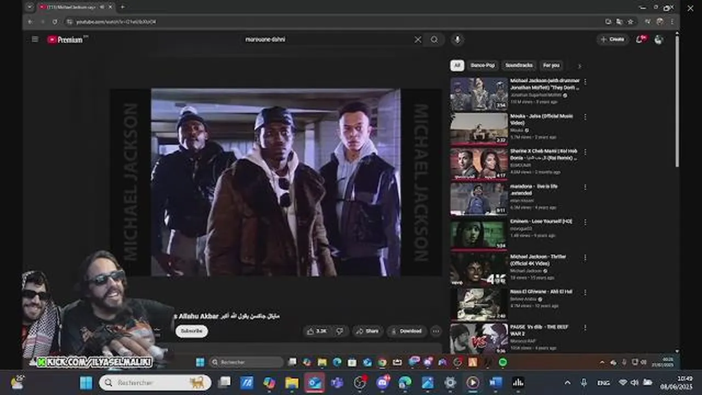Start voice search with the microphone
The width and height of the screenshot is (702, 395).
tap(457, 39)
